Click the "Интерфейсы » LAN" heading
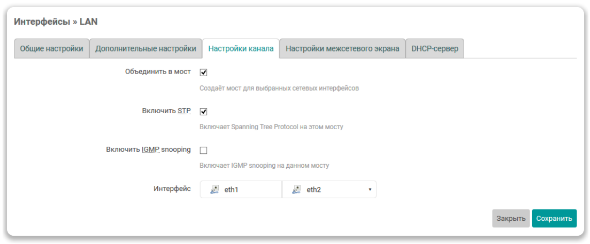 click(55, 22)
